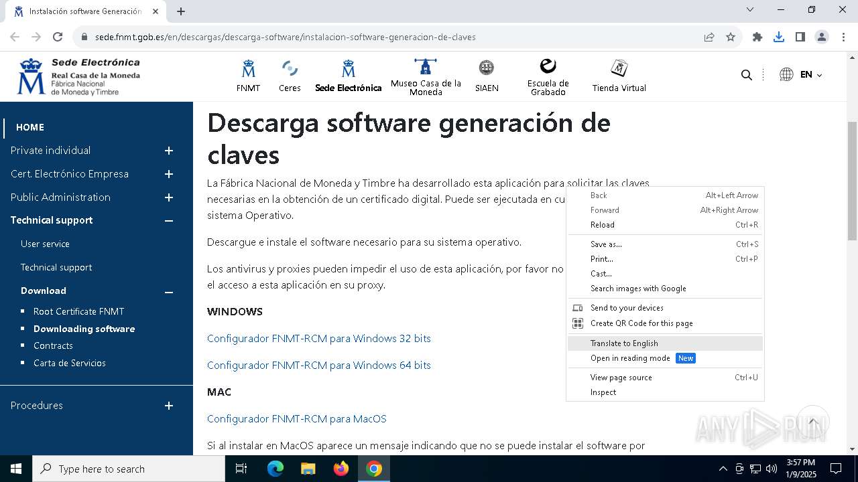Choose Create QR Code for this page
Image resolution: width=858 pixels, height=482 pixels.
coord(665,323)
